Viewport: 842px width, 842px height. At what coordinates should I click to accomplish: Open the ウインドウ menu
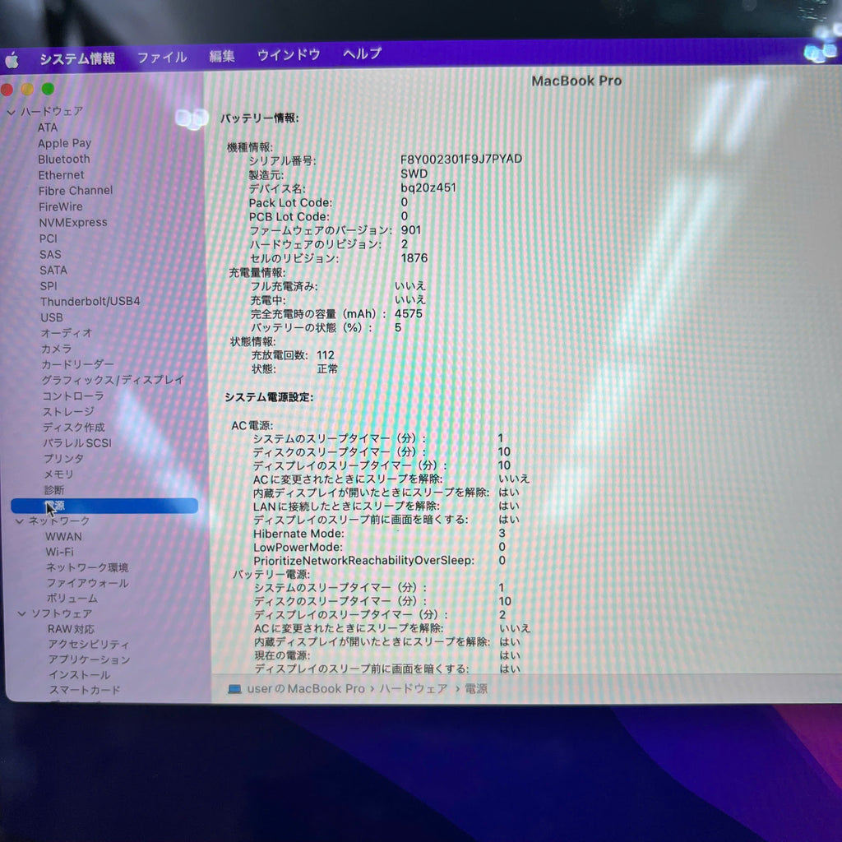coord(289,55)
